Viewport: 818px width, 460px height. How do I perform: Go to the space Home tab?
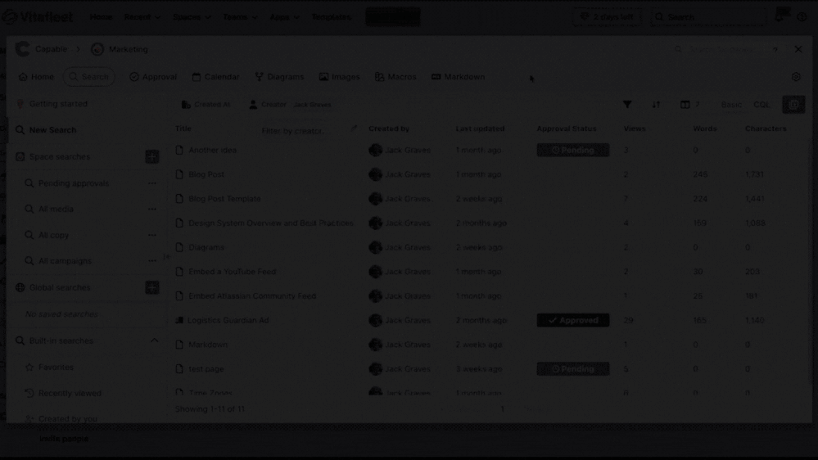[x=36, y=77]
